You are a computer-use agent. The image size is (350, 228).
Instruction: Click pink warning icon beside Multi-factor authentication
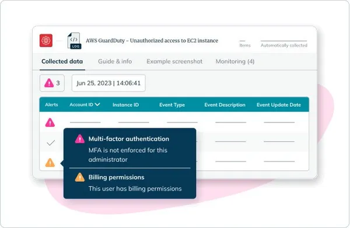click(80, 139)
